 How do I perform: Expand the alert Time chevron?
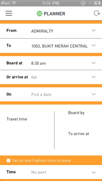click(94, 172)
